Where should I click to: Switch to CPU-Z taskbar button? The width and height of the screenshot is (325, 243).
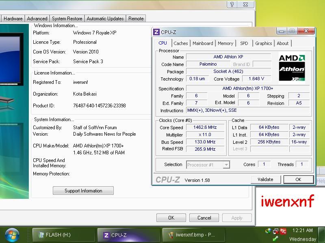point(129,235)
